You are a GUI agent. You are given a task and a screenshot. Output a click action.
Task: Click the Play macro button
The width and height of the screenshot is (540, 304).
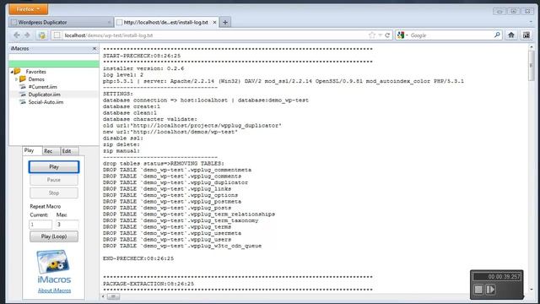click(54, 167)
